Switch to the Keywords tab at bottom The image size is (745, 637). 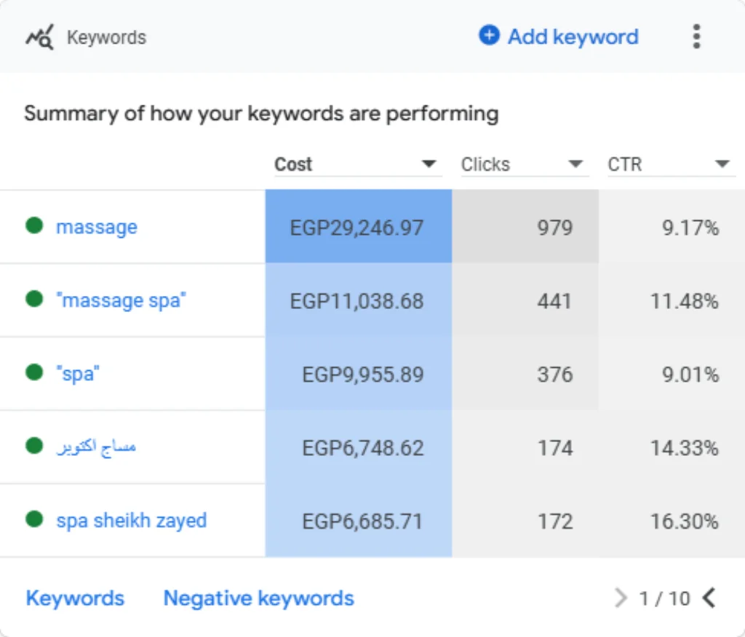click(75, 598)
